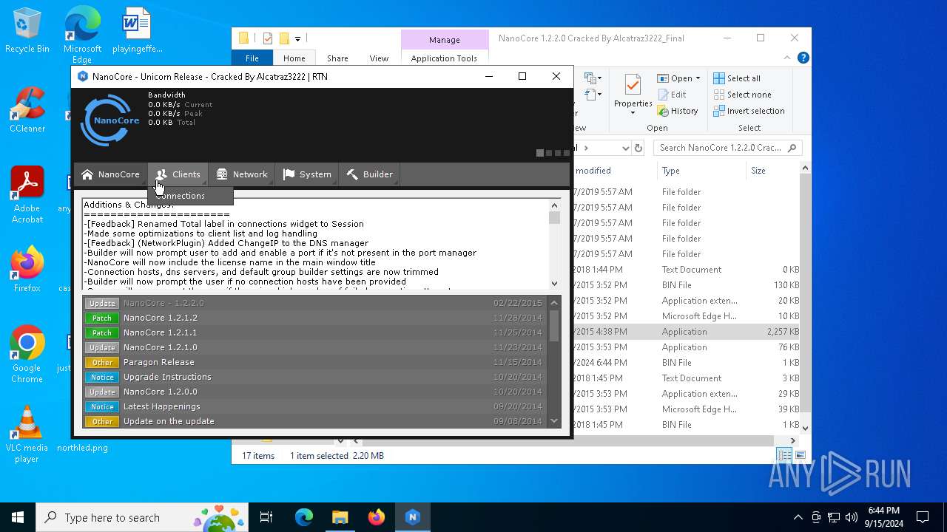947x532 pixels.
Task: Open Microsoft Edge desktop shortcut
Action: point(82,35)
